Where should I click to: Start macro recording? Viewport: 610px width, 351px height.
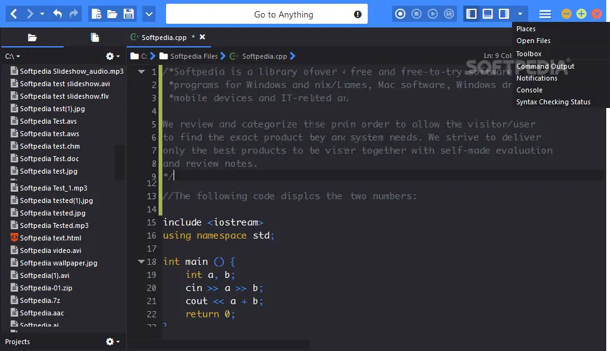tap(400, 14)
